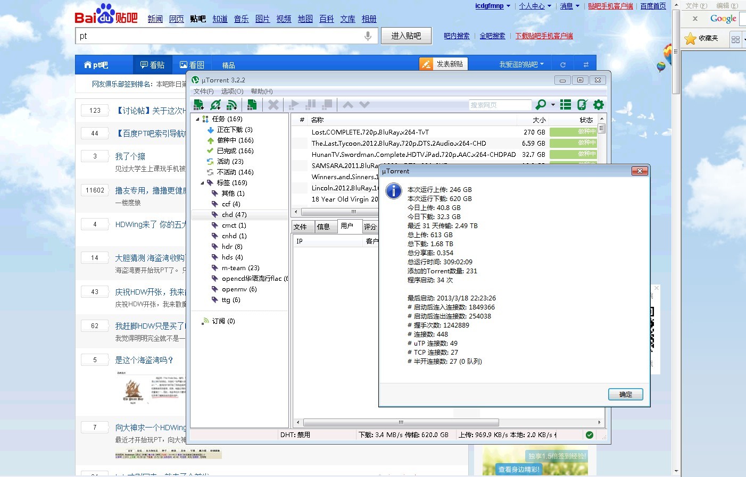The image size is (746, 477).
Task: Click the Move Up Queue arrow
Action: 348,105
